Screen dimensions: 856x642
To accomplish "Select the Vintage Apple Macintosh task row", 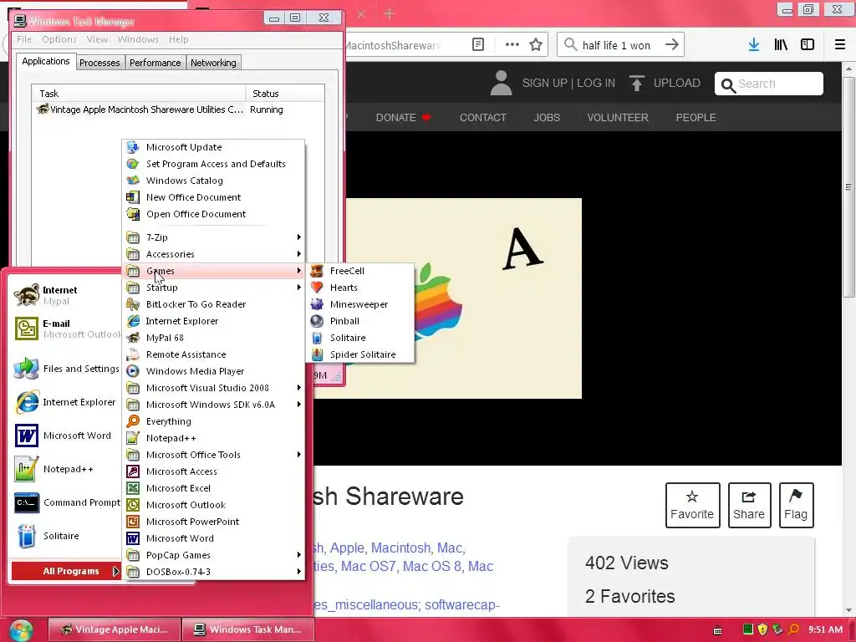I will [178, 110].
